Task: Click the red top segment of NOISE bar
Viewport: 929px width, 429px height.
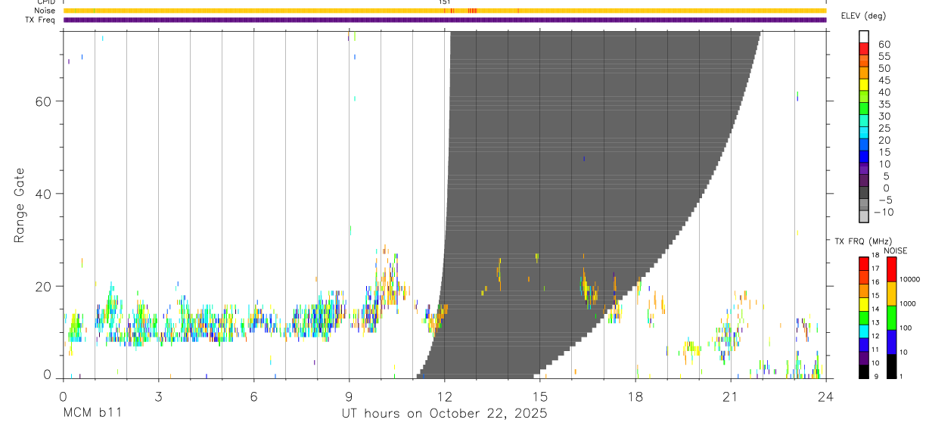Action: pyautogui.click(x=891, y=269)
